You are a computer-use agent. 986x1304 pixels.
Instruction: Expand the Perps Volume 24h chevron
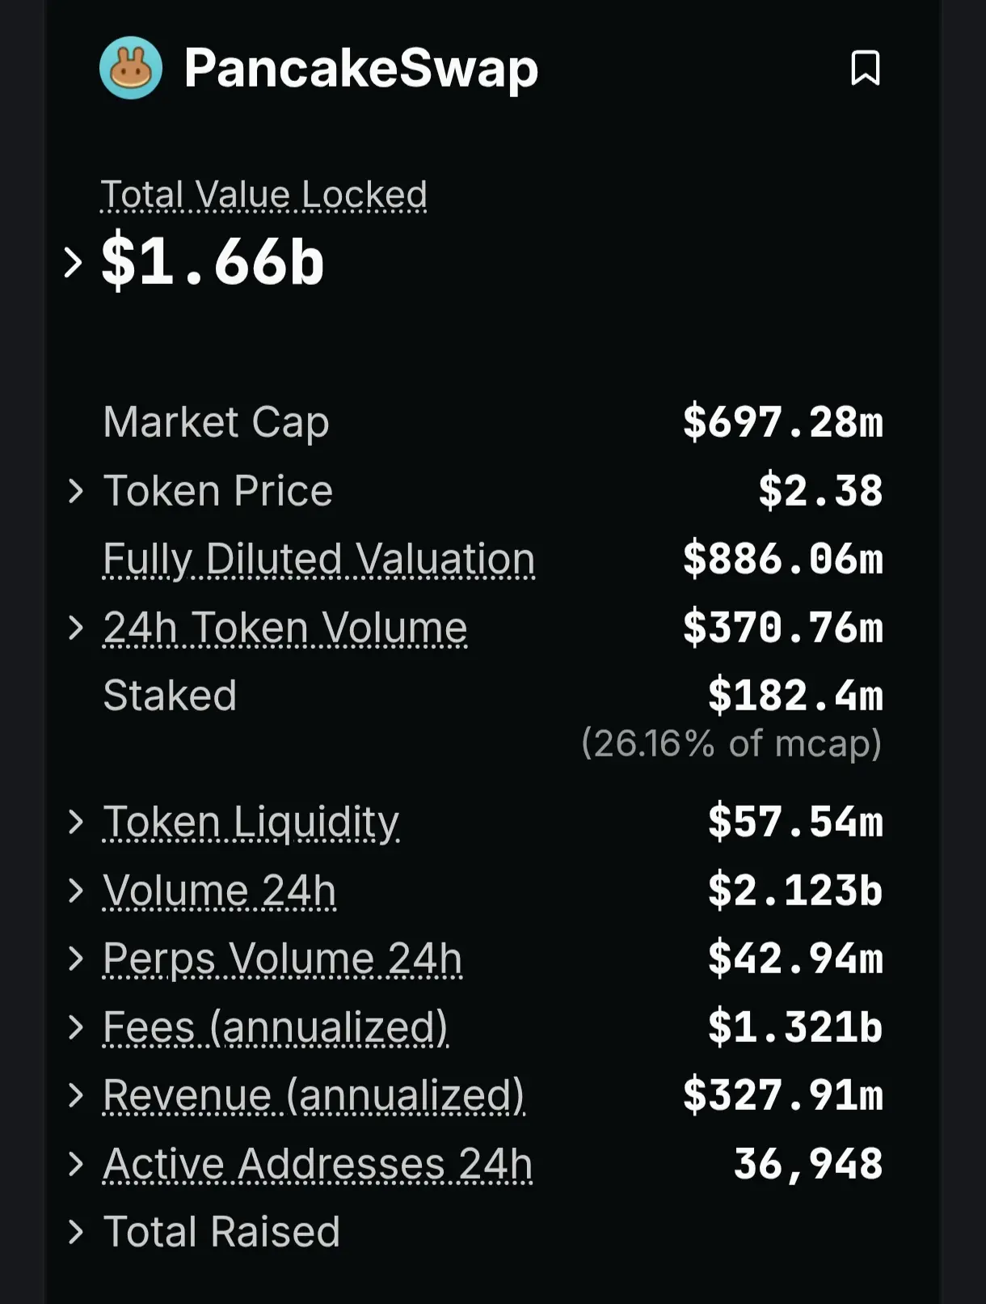[x=76, y=958]
